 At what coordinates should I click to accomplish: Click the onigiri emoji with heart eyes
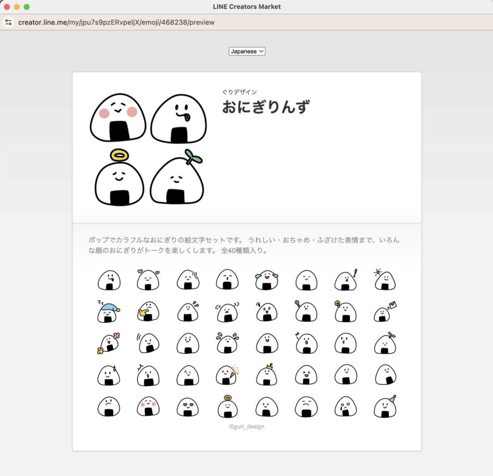(187, 407)
